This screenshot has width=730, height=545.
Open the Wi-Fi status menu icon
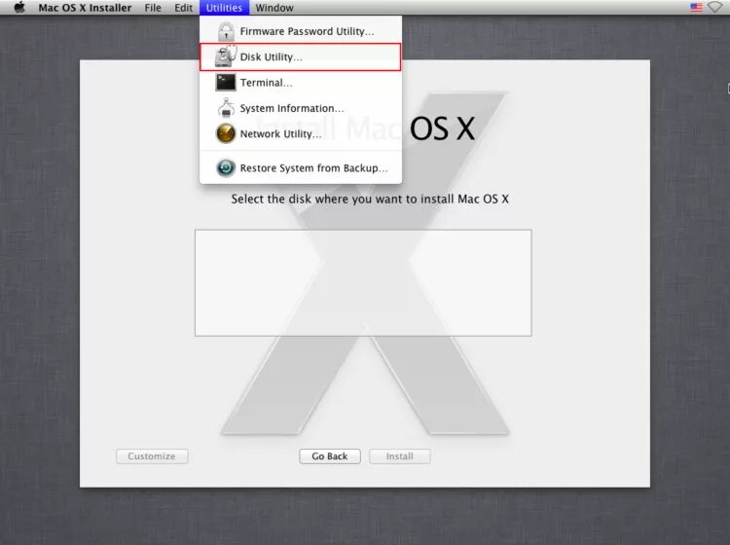[714, 8]
